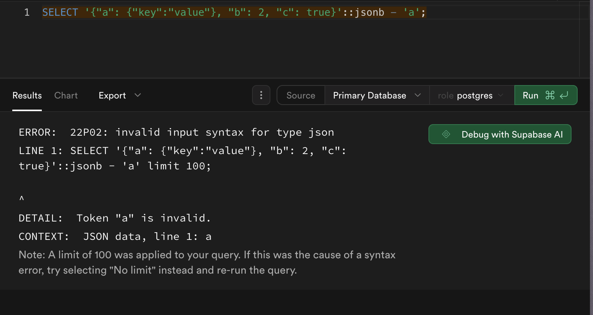The height and width of the screenshot is (315, 593).
Task: Open the three-dot options menu
Action: pos(261,95)
